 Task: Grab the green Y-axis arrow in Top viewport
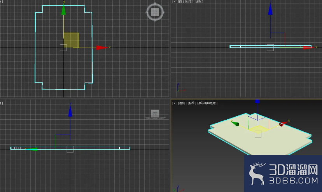click(64, 10)
